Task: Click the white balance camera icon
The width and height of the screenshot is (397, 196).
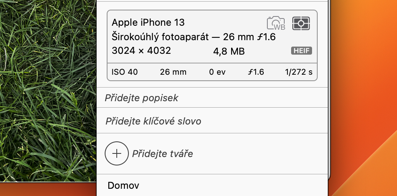Action: click(276, 23)
